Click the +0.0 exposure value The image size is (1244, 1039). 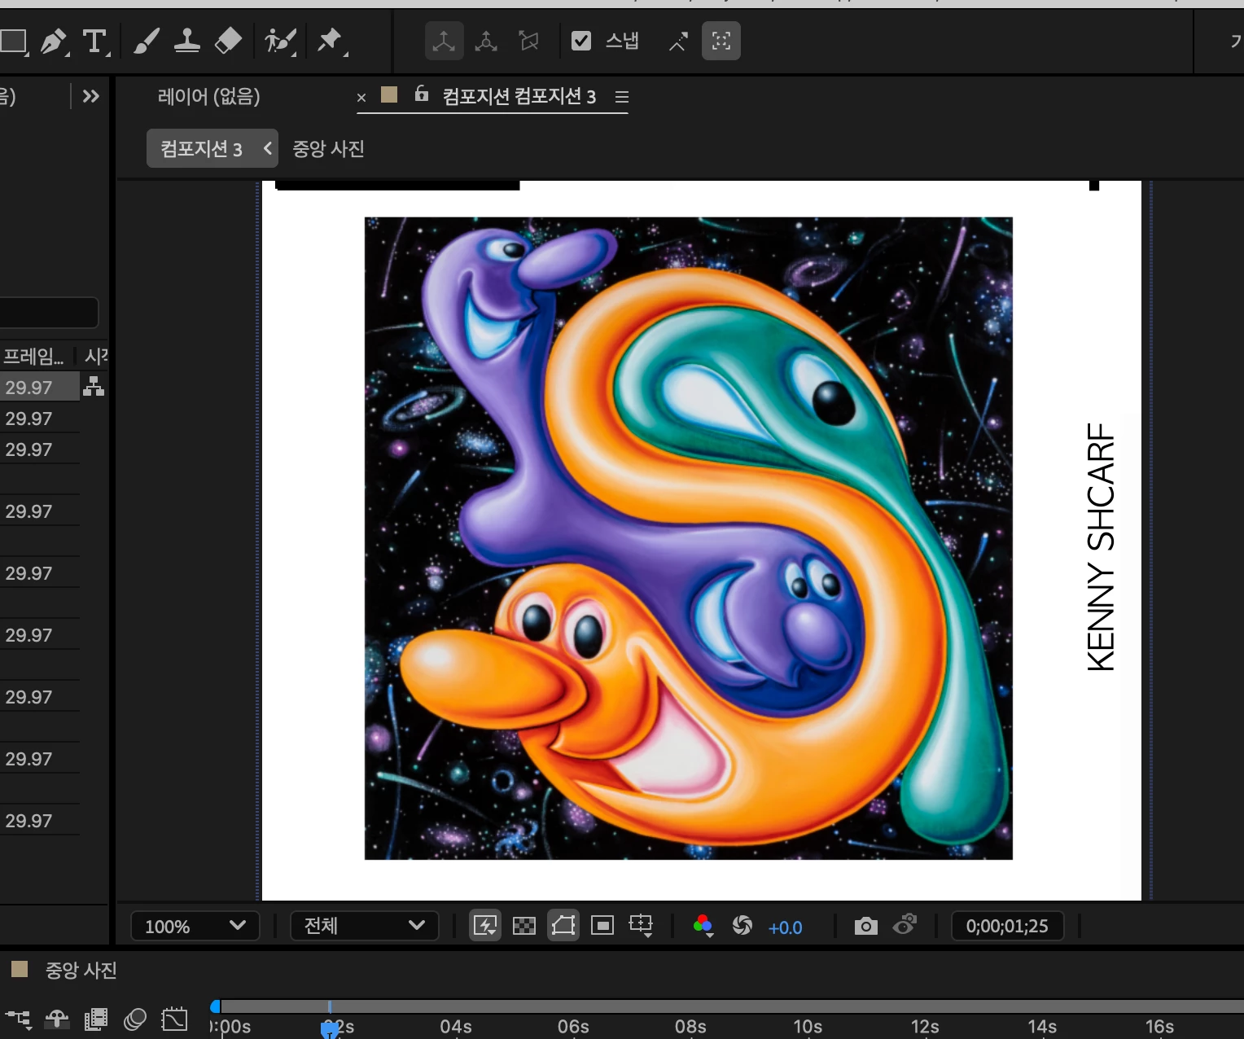(785, 927)
